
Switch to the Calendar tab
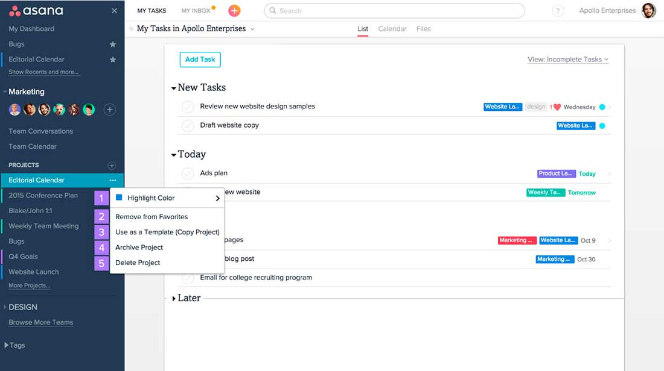[x=392, y=29]
